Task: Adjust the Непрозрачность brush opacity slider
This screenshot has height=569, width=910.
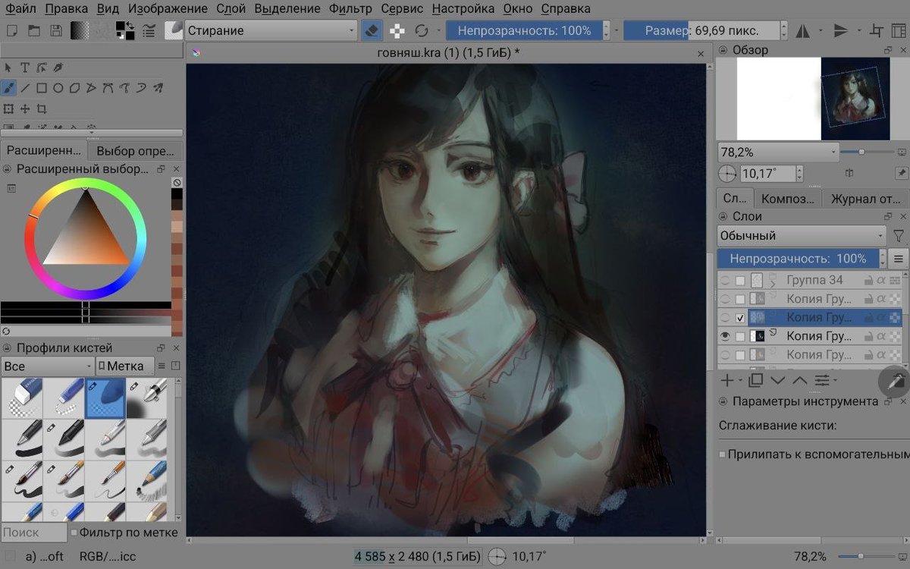Action: (524, 30)
